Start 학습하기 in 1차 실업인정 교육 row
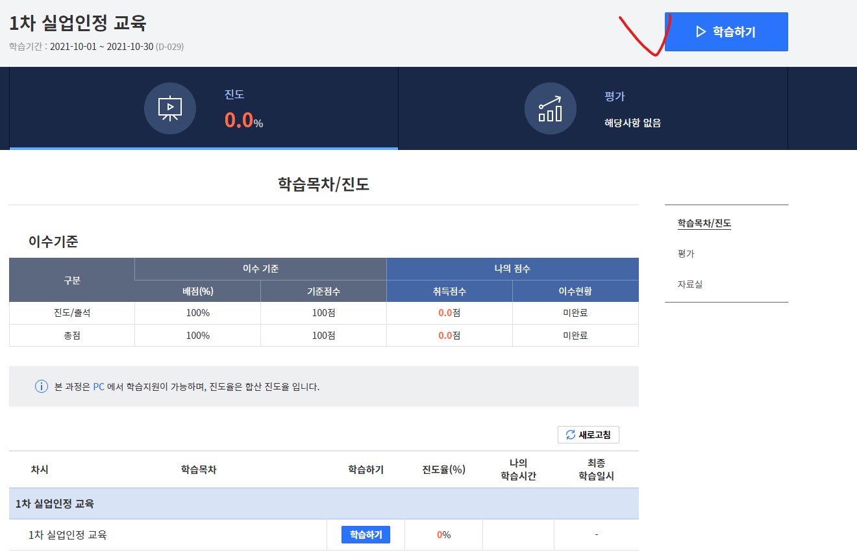This screenshot has height=559, width=857. (366, 535)
